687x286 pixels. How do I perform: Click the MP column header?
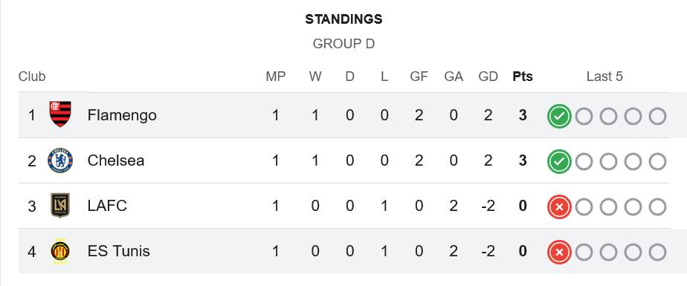pos(276,77)
